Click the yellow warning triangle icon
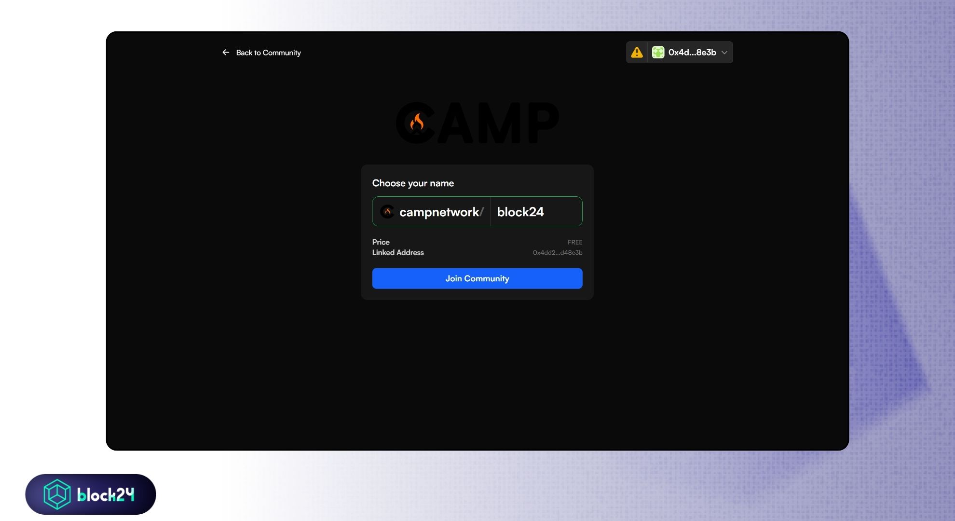The width and height of the screenshot is (955, 521). click(637, 52)
